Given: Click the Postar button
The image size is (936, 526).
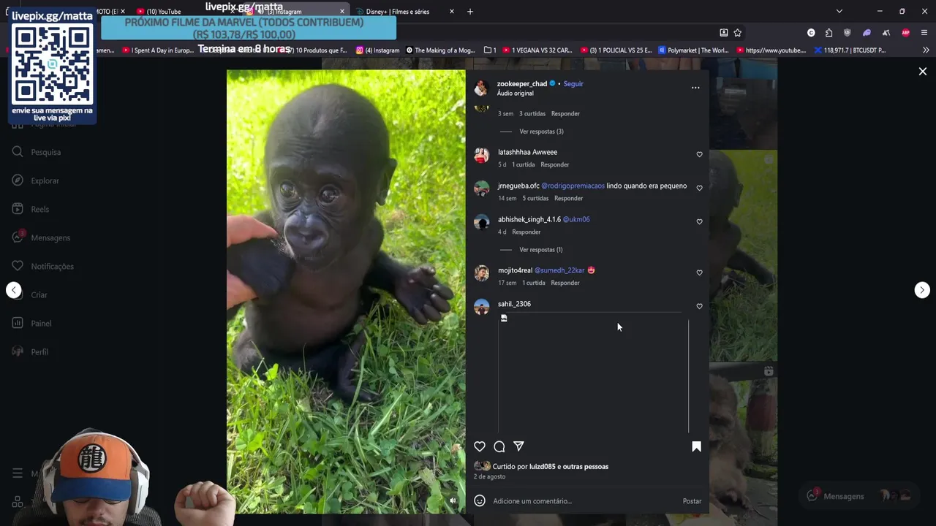Looking at the screenshot, I should [x=692, y=501].
